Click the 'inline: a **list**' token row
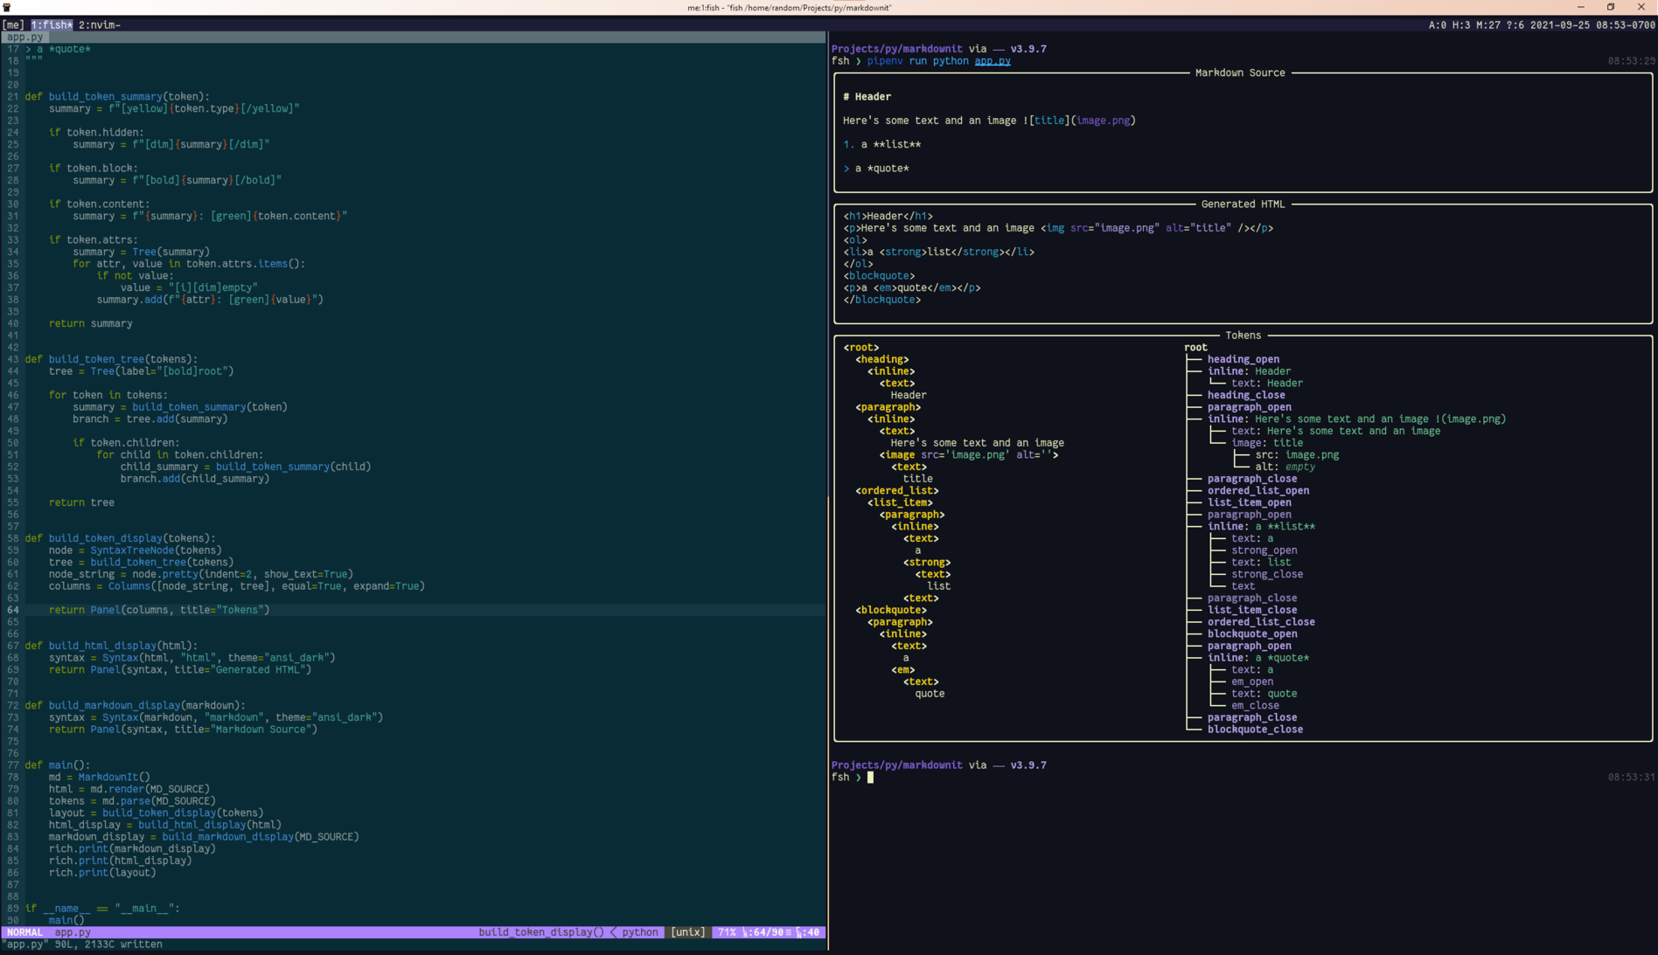Image resolution: width=1658 pixels, height=955 pixels. pos(1261,526)
